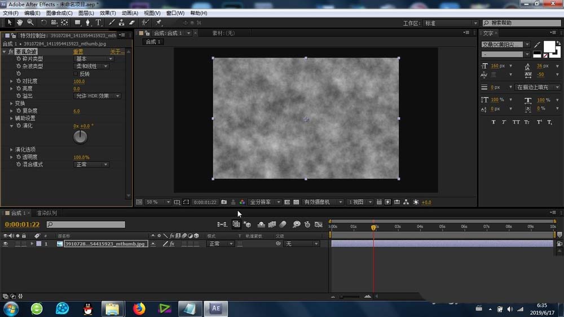Open the 效果(T) menu

(108, 13)
